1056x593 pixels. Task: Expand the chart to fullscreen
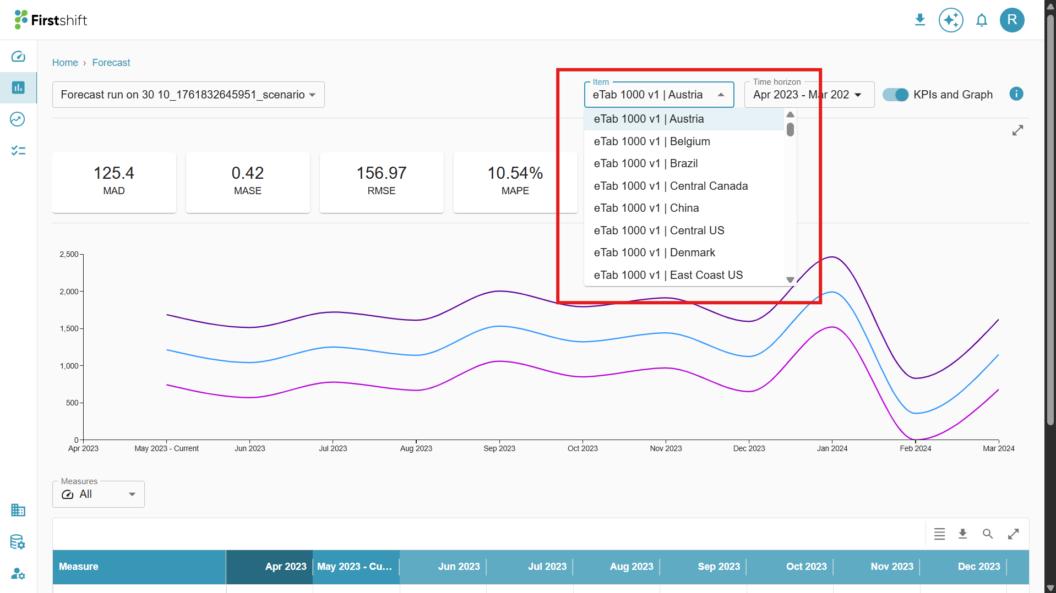point(1017,130)
